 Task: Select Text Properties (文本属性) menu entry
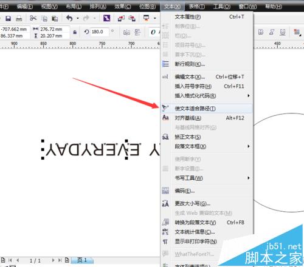coord(207,17)
